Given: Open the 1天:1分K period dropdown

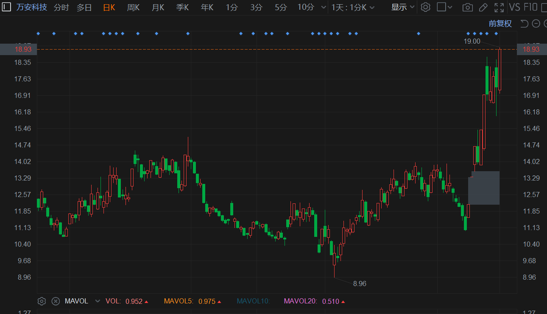Looking at the screenshot, I should (353, 7).
